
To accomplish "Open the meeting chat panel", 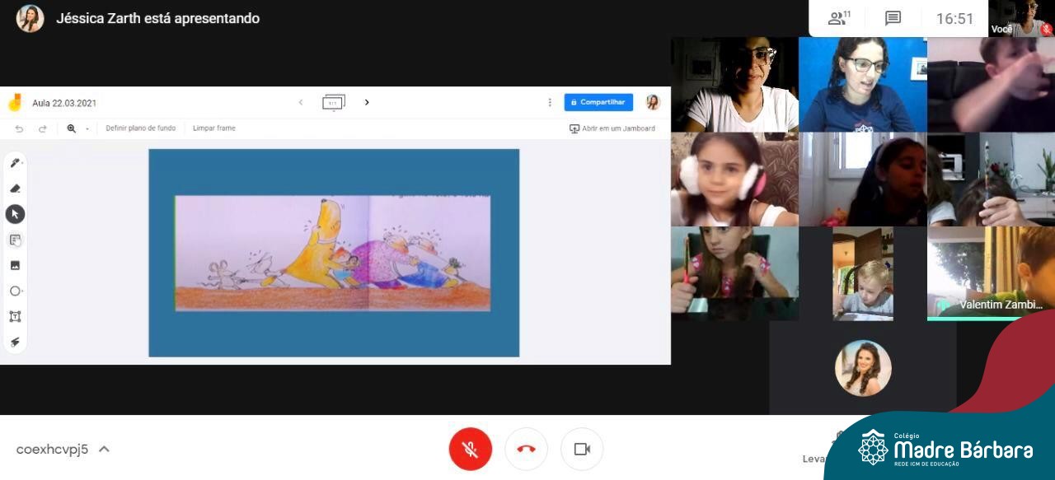I will pyautogui.click(x=893, y=18).
